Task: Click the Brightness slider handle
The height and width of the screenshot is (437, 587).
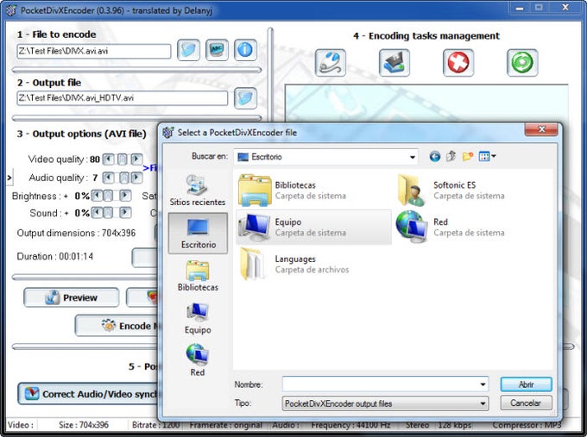Action: point(108,196)
